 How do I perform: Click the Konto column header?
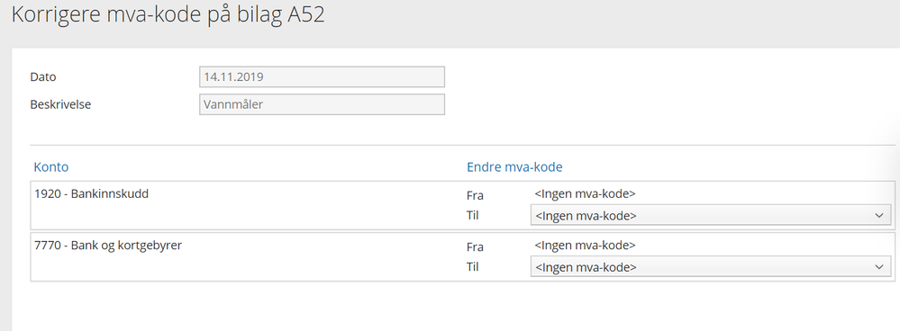(51, 167)
